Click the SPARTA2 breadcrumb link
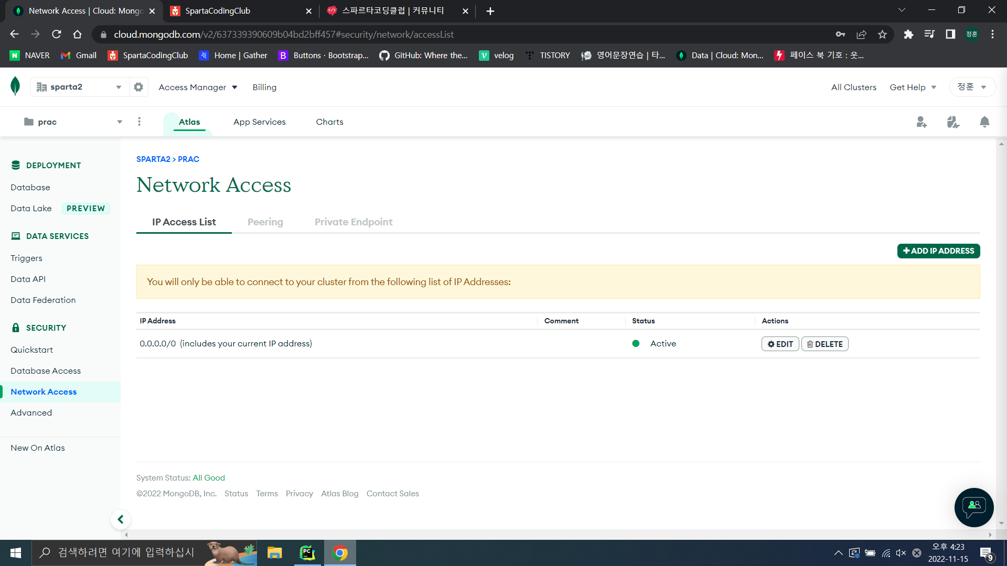This screenshot has height=566, width=1007. 153,159
